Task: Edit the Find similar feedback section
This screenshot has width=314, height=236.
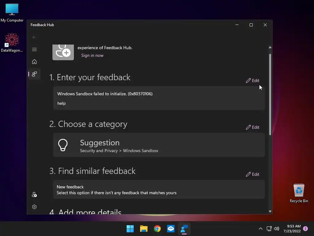Action: (x=253, y=174)
